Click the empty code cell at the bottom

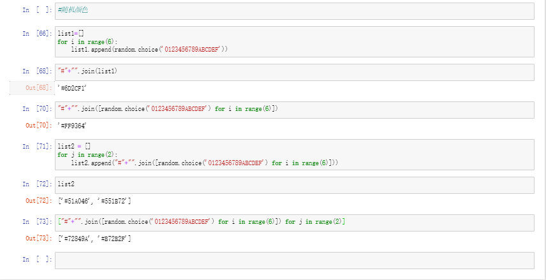(293, 260)
